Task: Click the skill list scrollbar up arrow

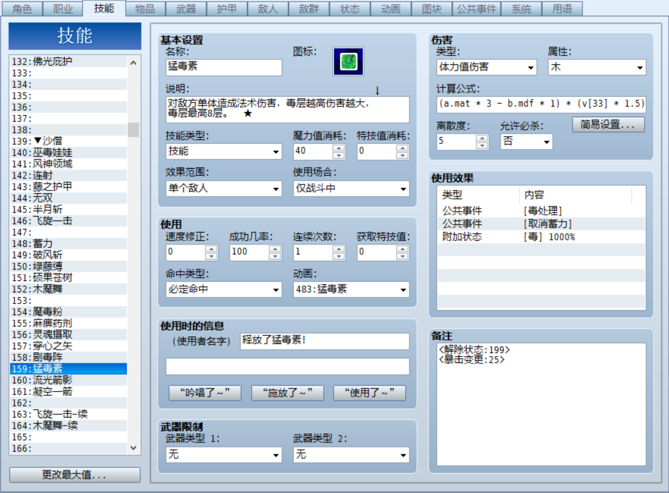Action: tap(133, 63)
